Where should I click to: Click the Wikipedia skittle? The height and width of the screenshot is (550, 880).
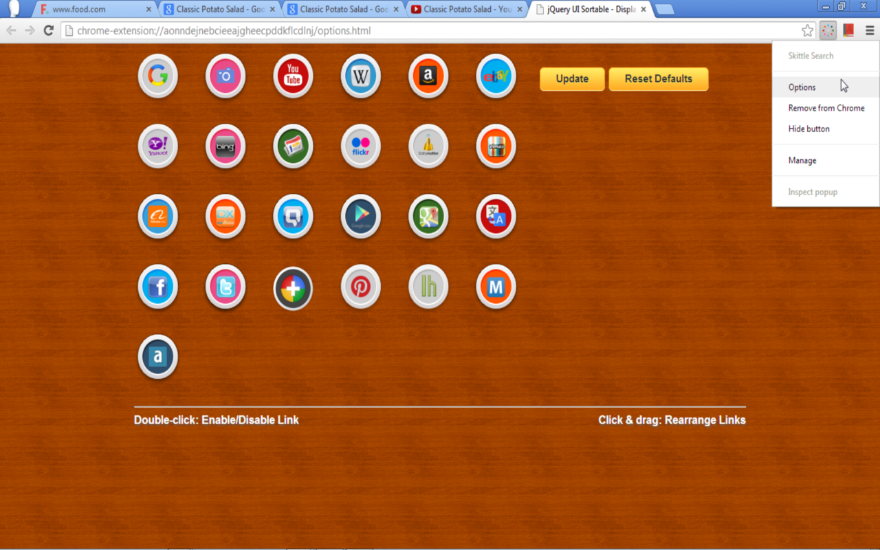coord(360,76)
